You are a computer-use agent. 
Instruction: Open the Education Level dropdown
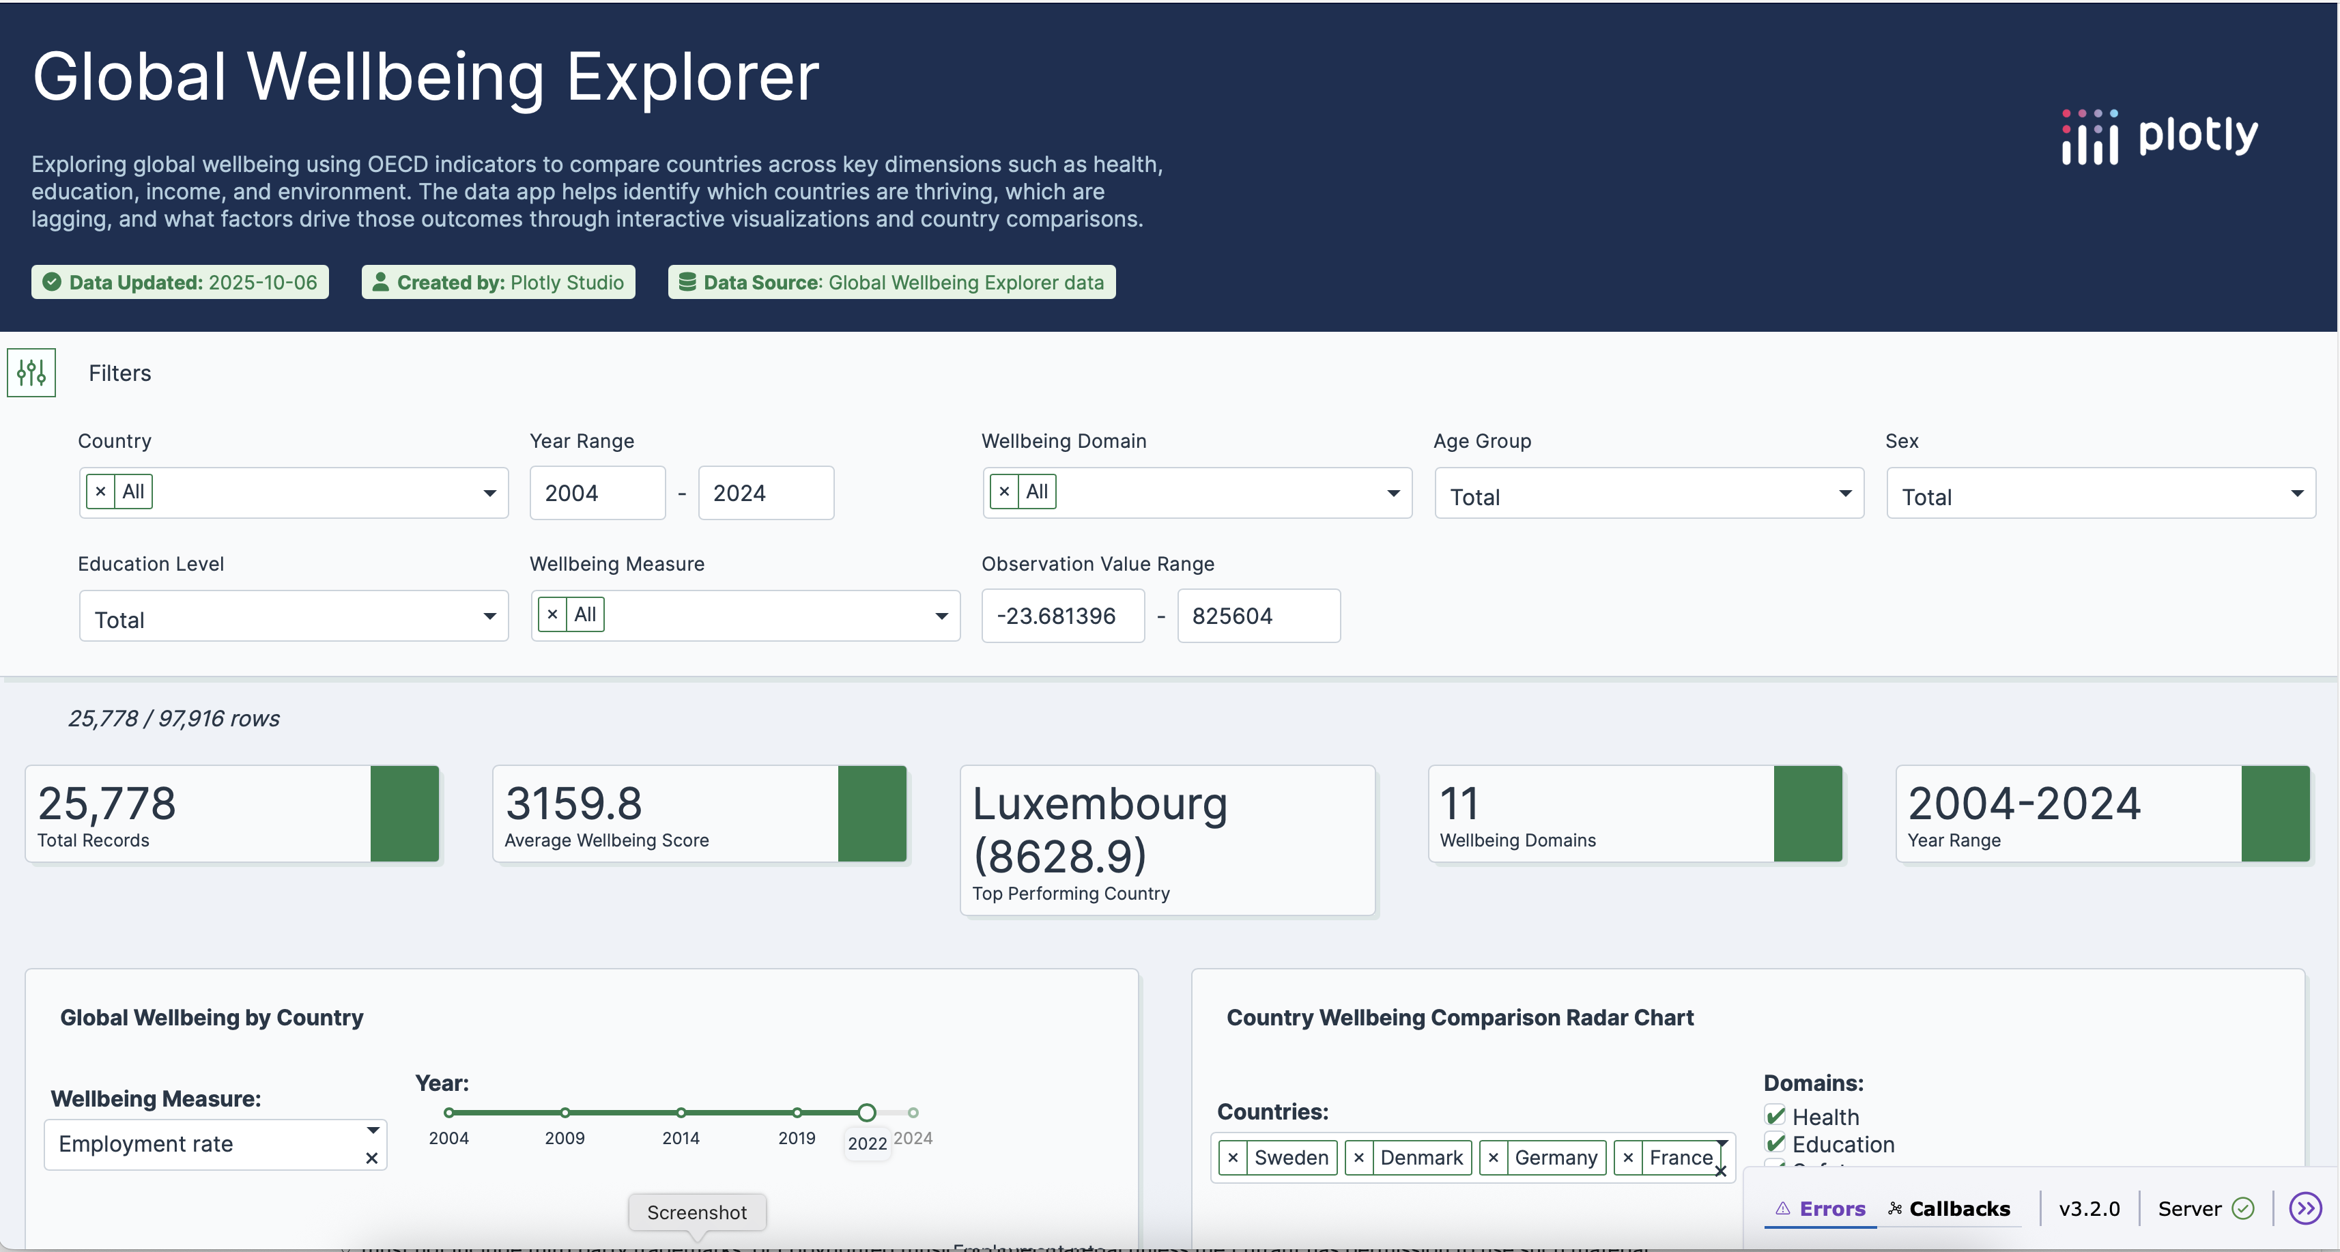pyautogui.click(x=294, y=617)
